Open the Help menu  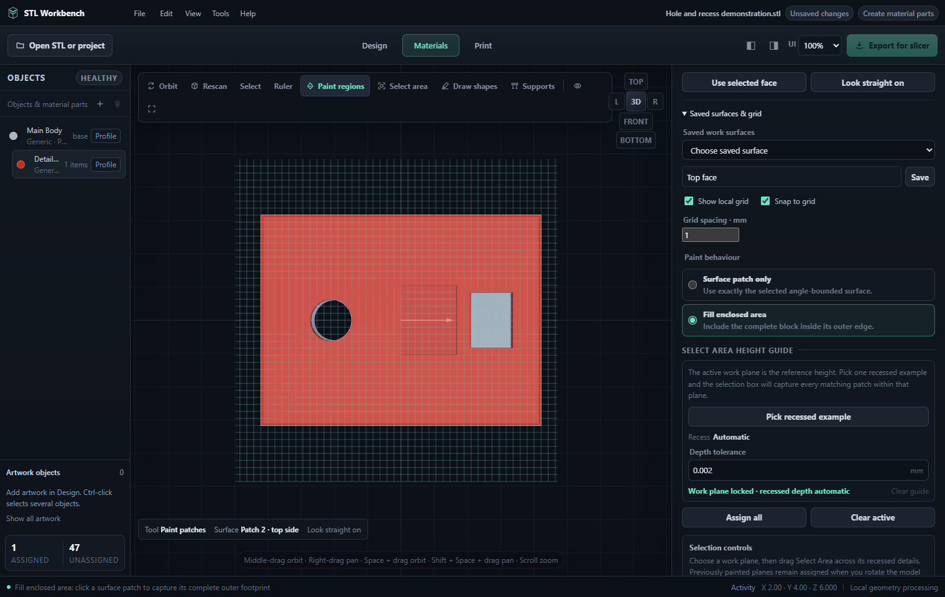(248, 13)
